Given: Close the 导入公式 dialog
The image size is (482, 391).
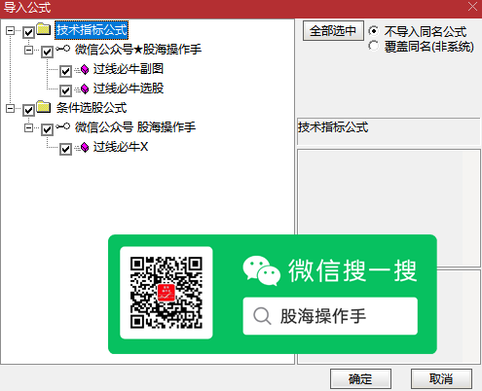Looking at the screenshot, I should [x=472, y=7].
